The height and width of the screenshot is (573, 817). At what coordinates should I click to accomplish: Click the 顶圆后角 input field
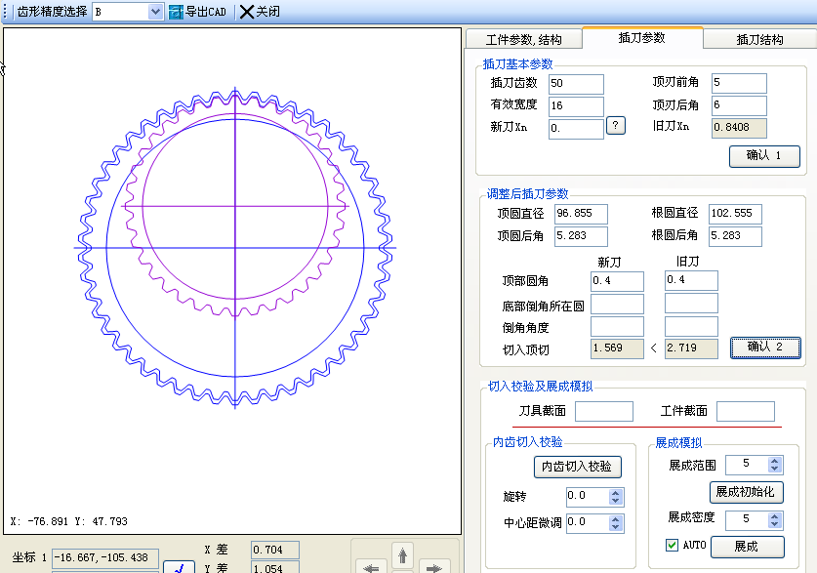tap(581, 236)
